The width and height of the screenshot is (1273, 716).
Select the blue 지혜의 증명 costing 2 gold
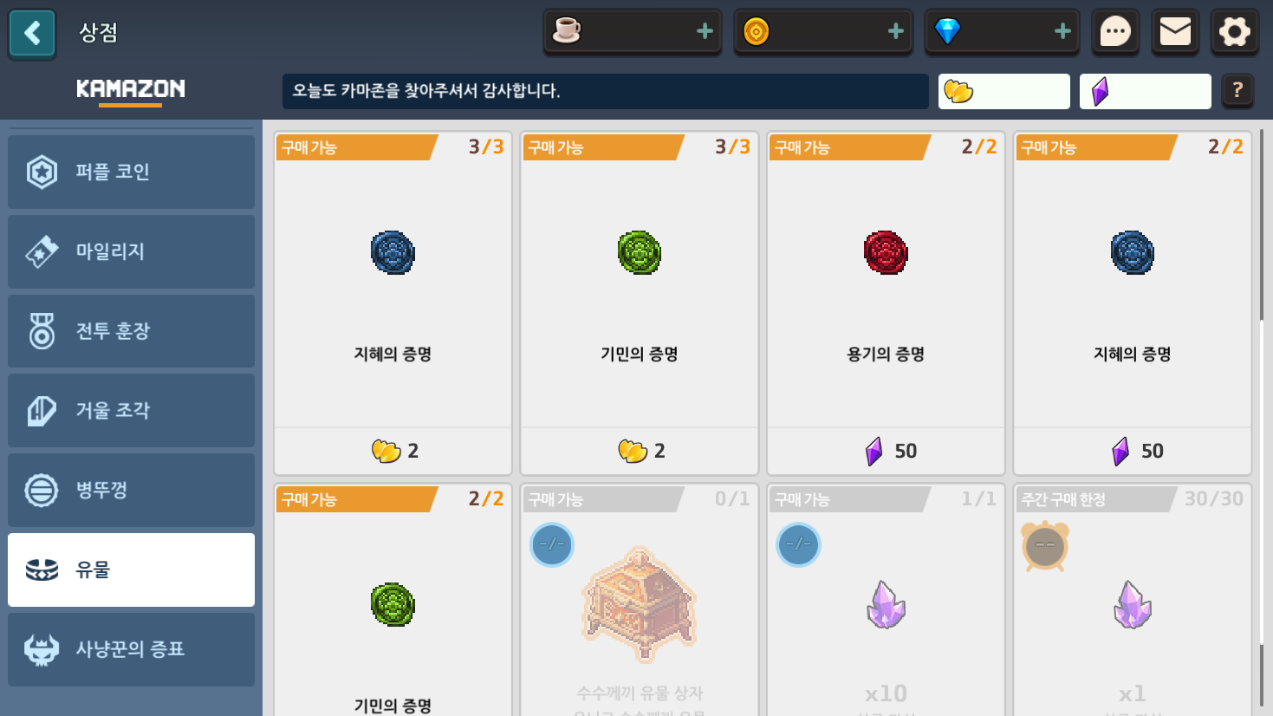(x=393, y=303)
